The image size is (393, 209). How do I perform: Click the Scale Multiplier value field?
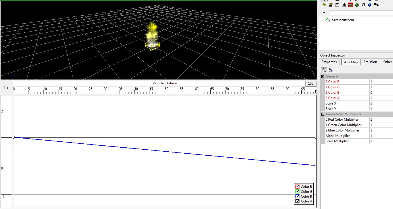point(381,141)
